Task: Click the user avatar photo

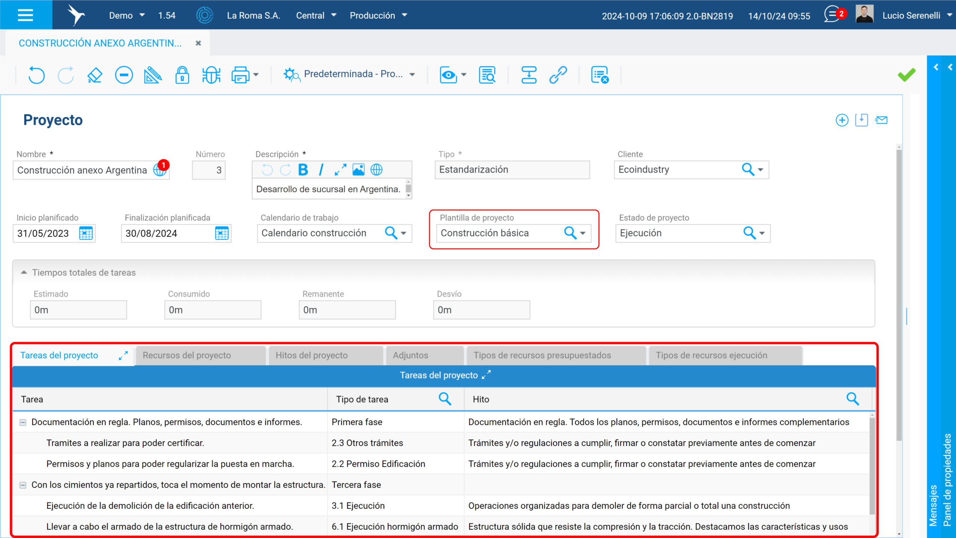Action: pos(865,14)
